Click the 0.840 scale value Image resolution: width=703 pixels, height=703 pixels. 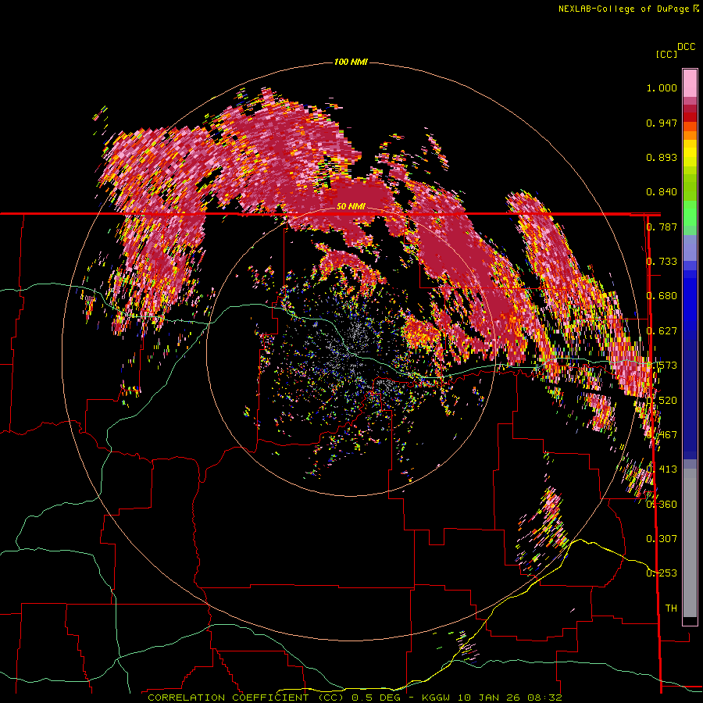pyautogui.click(x=662, y=192)
